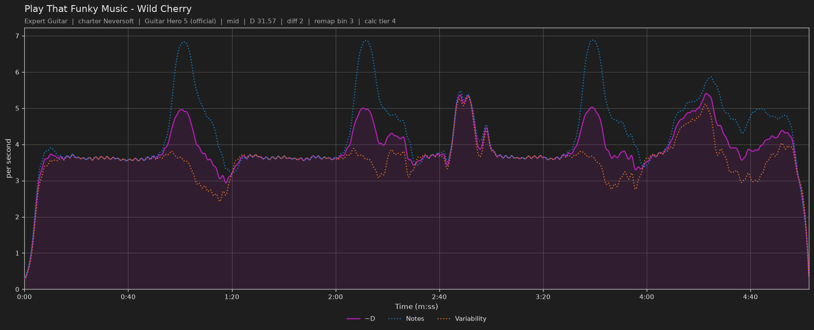The height and width of the screenshot is (330, 814).
Task: Click the 'Notes' legend entry
Action: pyautogui.click(x=406, y=319)
